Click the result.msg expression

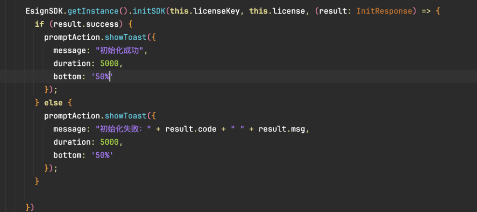(x=283, y=129)
